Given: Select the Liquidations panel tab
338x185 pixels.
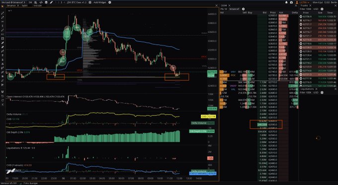Looking at the screenshot, I should 307,89.
